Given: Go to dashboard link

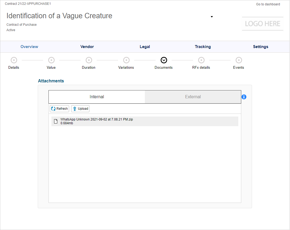Looking at the screenshot, I should pos(268,4).
